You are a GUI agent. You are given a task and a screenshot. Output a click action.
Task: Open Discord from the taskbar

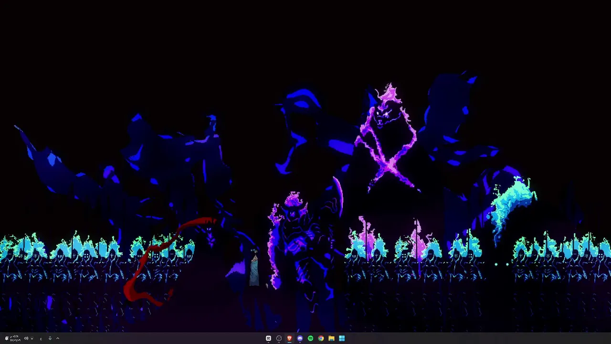pyautogui.click(x=300, y=338)
